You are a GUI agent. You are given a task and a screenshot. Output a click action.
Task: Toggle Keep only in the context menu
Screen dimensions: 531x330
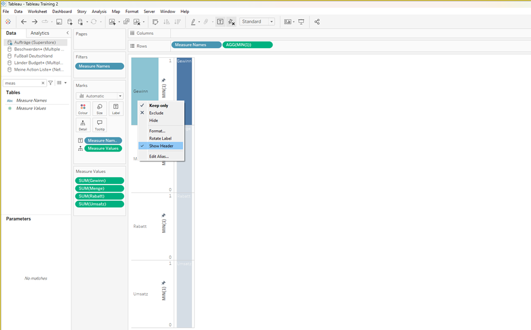coord(158,106)
